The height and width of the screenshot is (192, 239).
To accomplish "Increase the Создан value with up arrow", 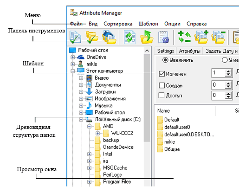I will point(228,83).
